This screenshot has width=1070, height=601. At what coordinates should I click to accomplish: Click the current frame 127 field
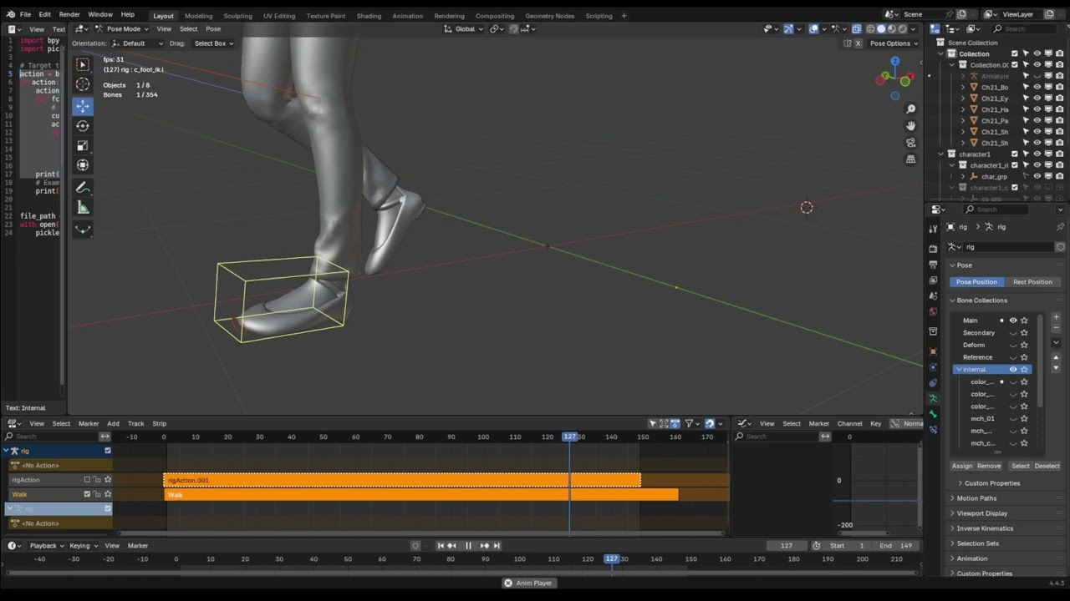pos(787,546)
